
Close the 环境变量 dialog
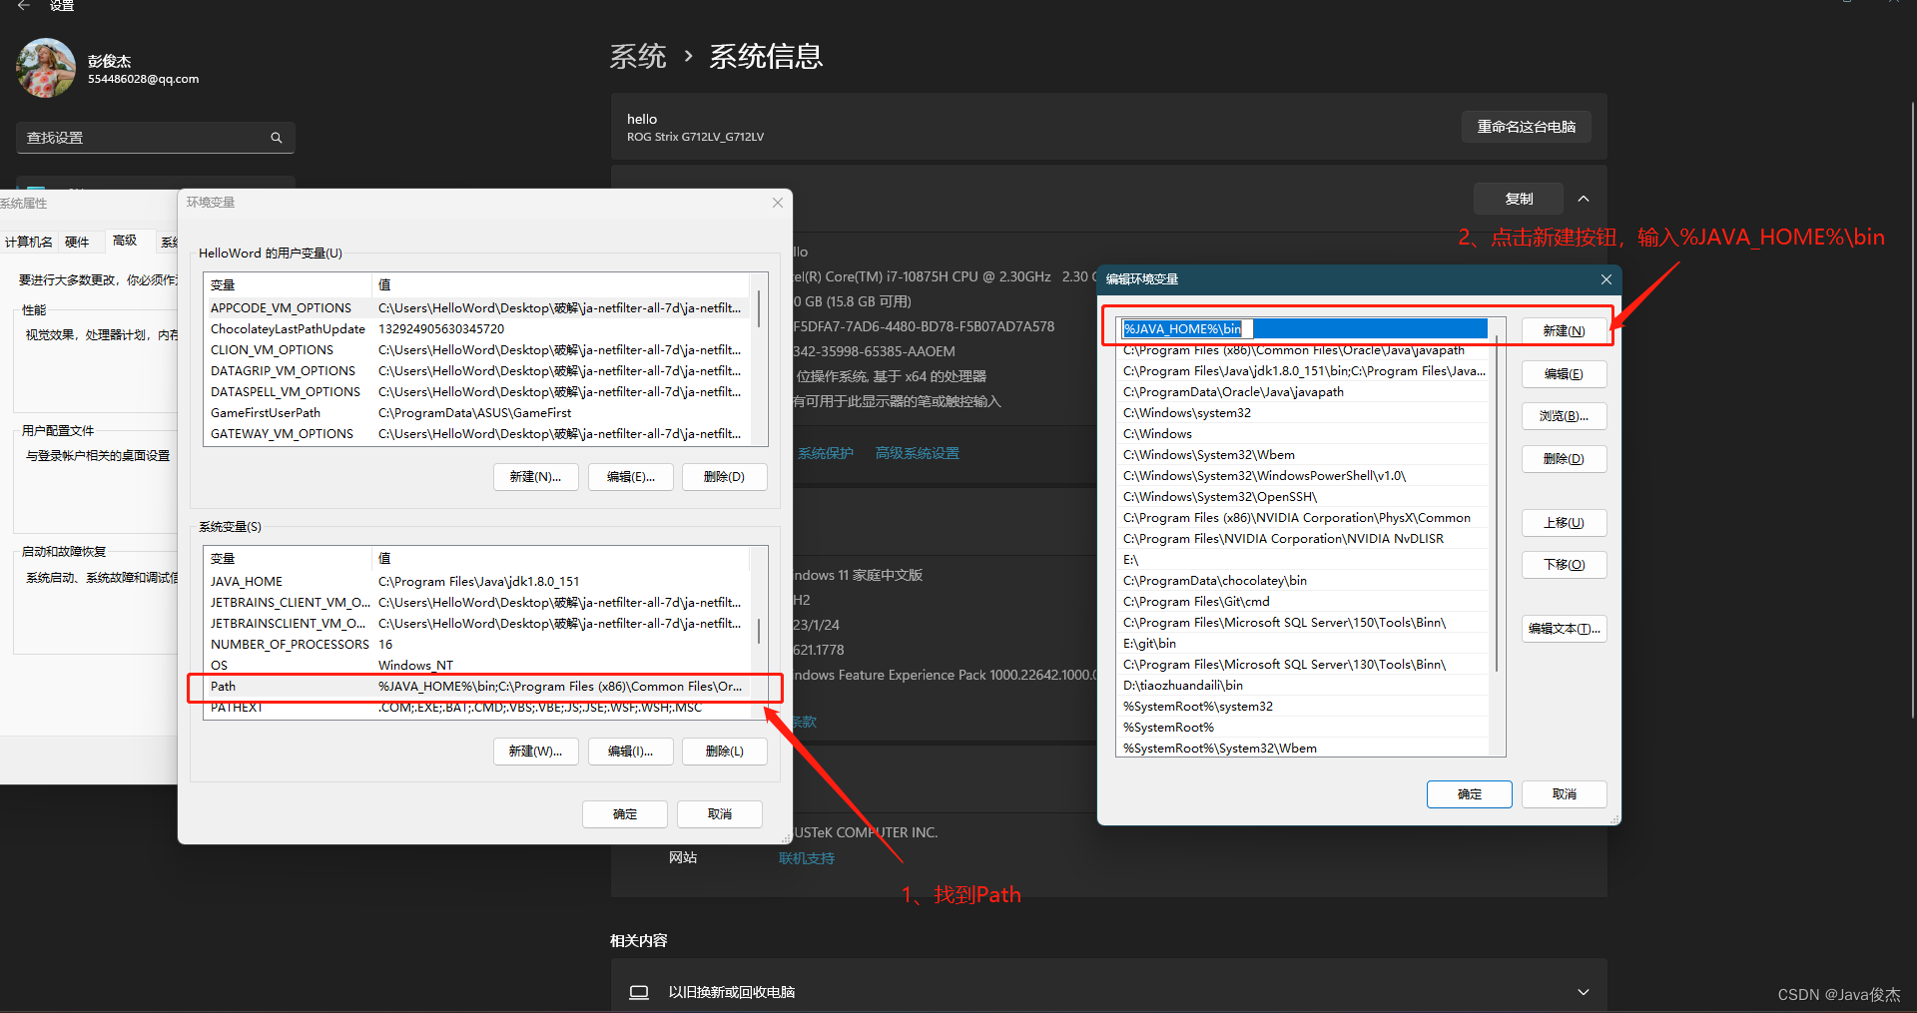point(777,203)
